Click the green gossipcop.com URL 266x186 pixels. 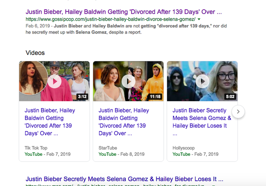110,19
